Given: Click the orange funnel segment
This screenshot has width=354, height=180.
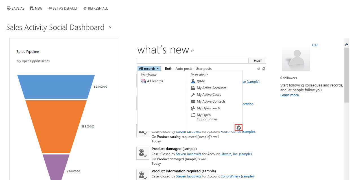Looking at the screenshot, I should 56,126.
